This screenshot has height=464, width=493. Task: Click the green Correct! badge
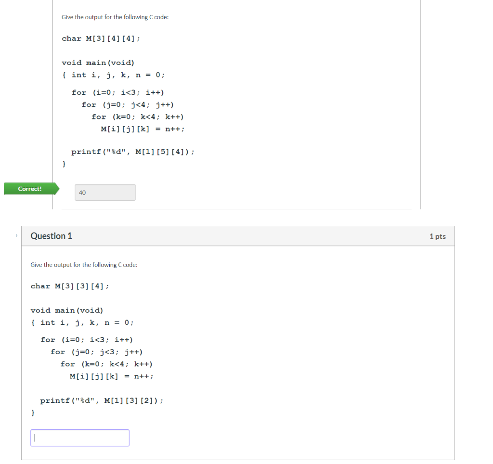point(30,189)
